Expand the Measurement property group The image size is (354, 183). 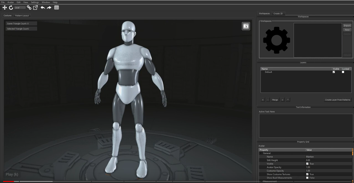point(261,181)
